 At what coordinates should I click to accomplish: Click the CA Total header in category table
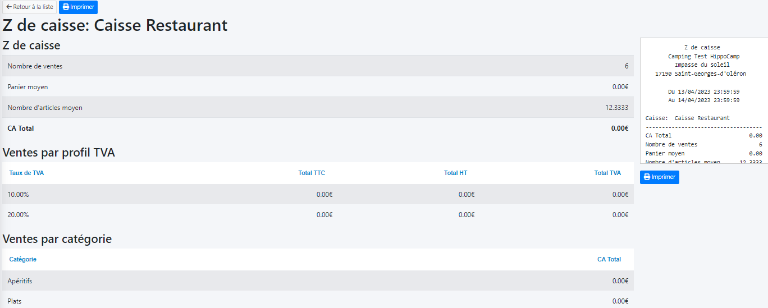[609, 259]
